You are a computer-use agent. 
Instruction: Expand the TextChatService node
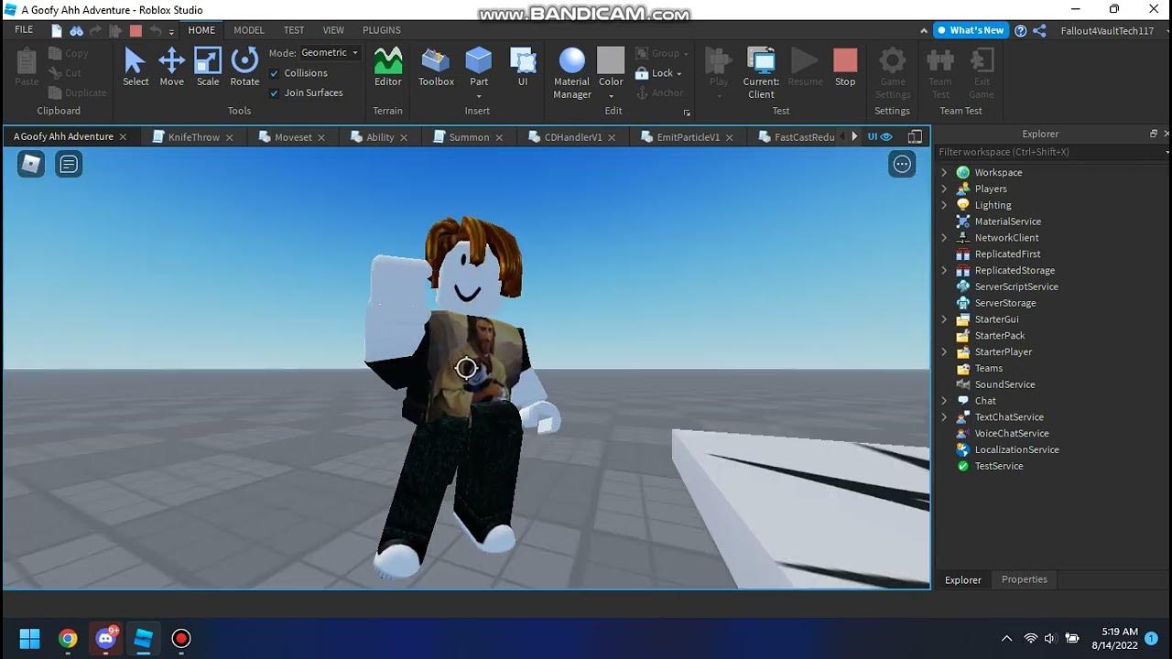(944, 416)
